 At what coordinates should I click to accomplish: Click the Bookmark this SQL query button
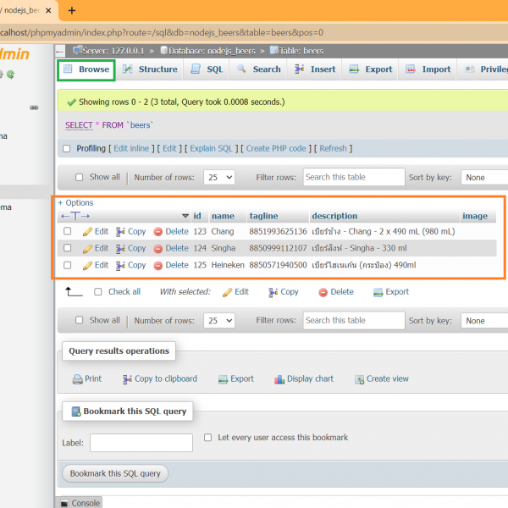click(x=115, y=473)
